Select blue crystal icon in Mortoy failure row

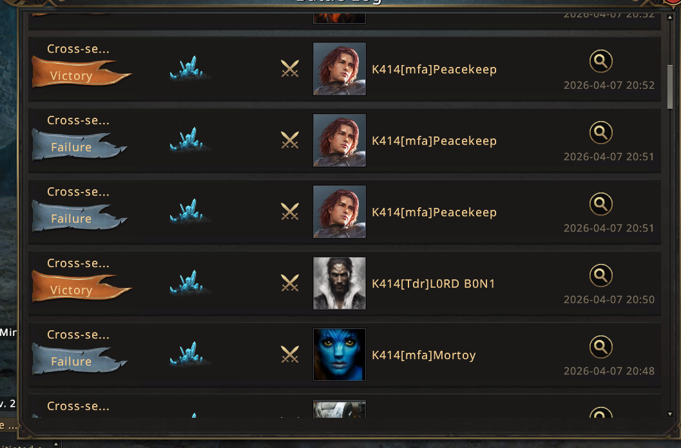(x=189, y=354)
